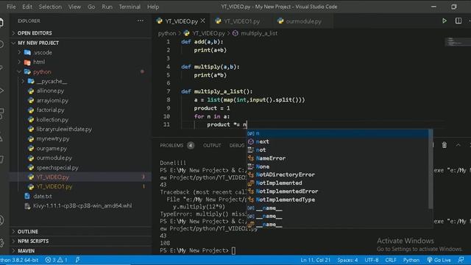The image size is (471, 265).
Task: Open ourmodule.py in explorer tree
Action: click(81, 158)
